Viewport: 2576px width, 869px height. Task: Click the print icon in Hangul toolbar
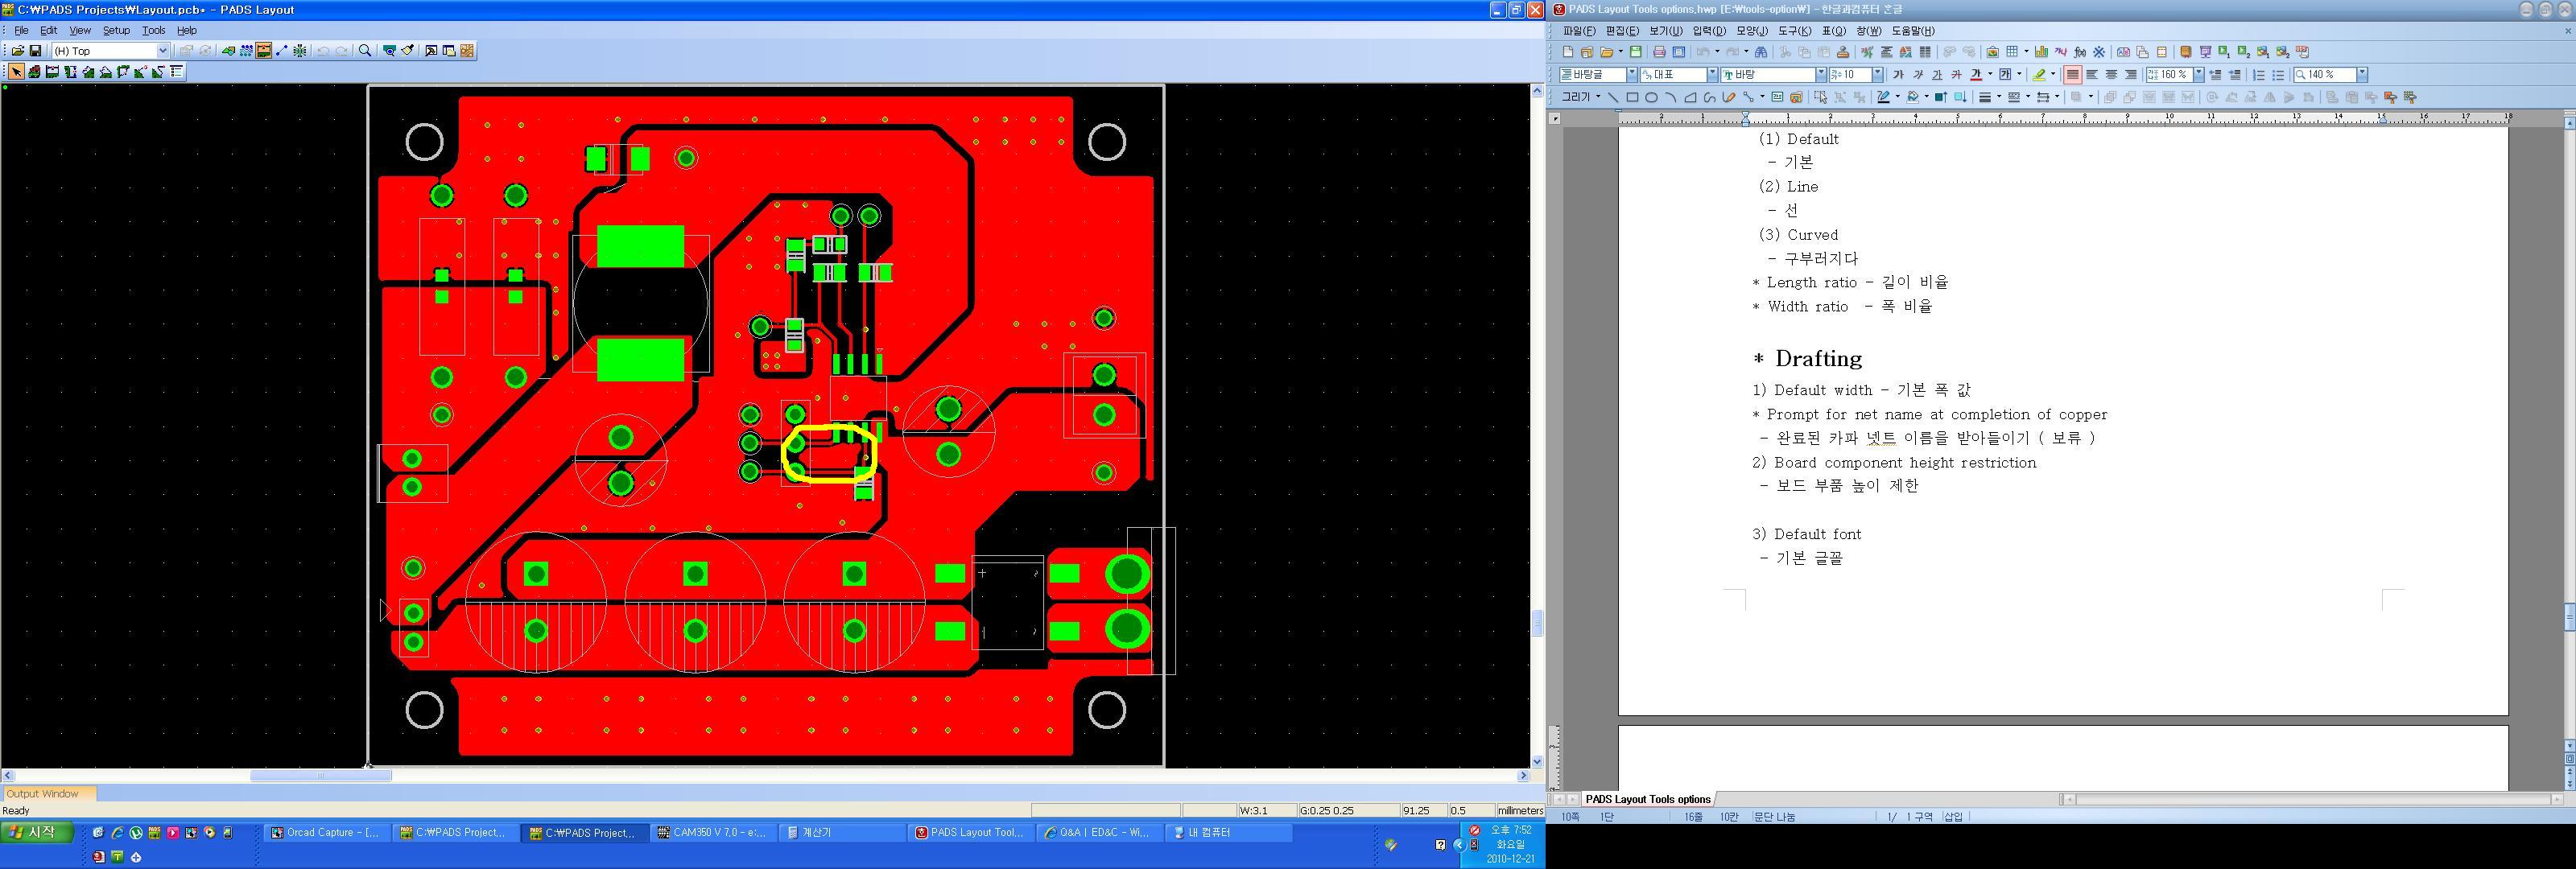tap(1659, 52)
